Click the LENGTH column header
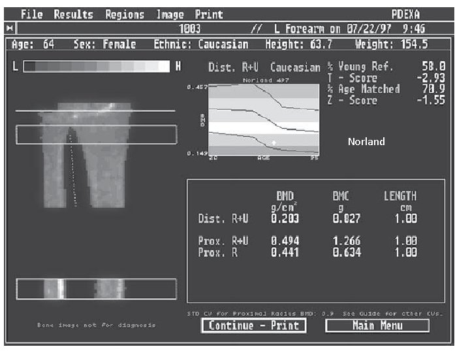The image size is (470, 353). tap(400, 196)
